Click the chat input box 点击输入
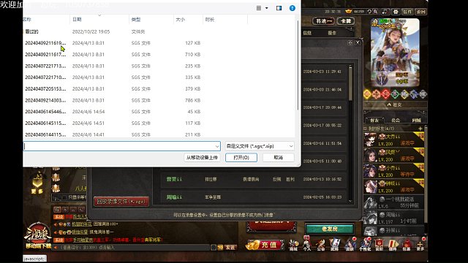Image resolution: width=468 pixels, height=263 pixels. click(x=132, y=248)
